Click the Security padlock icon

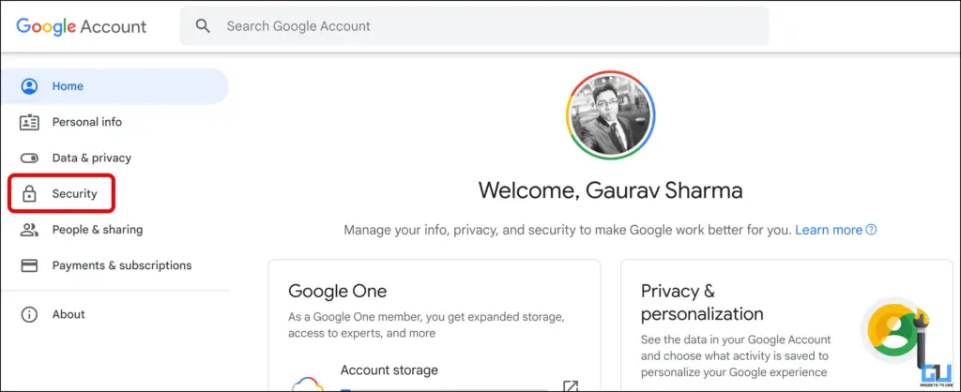(x=29, y=194)
